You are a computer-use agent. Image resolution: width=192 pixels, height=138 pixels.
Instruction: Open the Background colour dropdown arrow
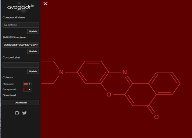coord(29,90)
